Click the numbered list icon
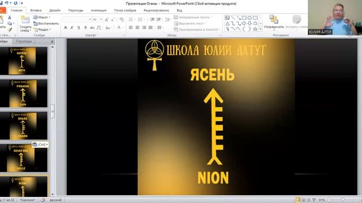This screenshot has width=362, height=203. (141, 20)
